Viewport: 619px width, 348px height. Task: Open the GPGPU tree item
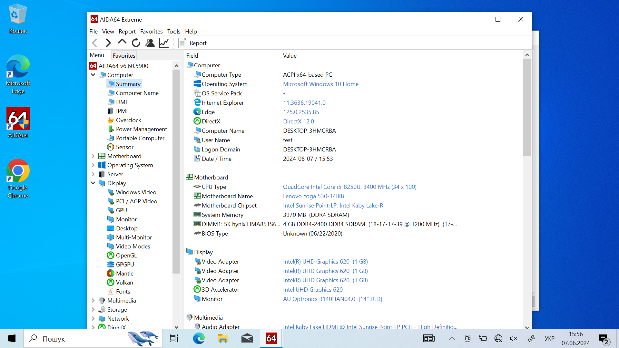pos(125,264)
